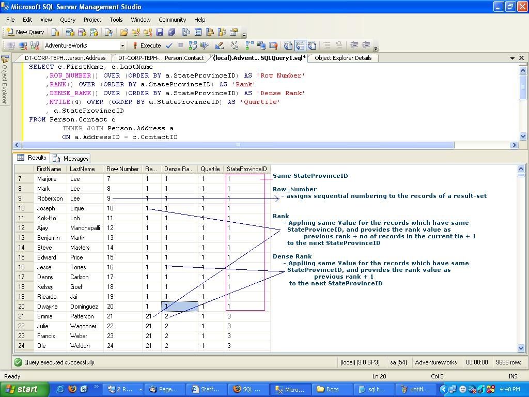
Task: Click the Save toolbar icon
Action: [161, 32]
